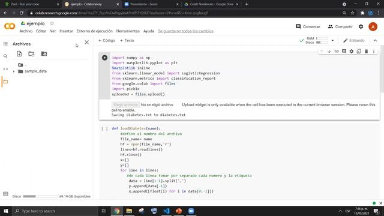Open the Comentar button
Viewport: 384px width, 216px height.
pos(308,26)
